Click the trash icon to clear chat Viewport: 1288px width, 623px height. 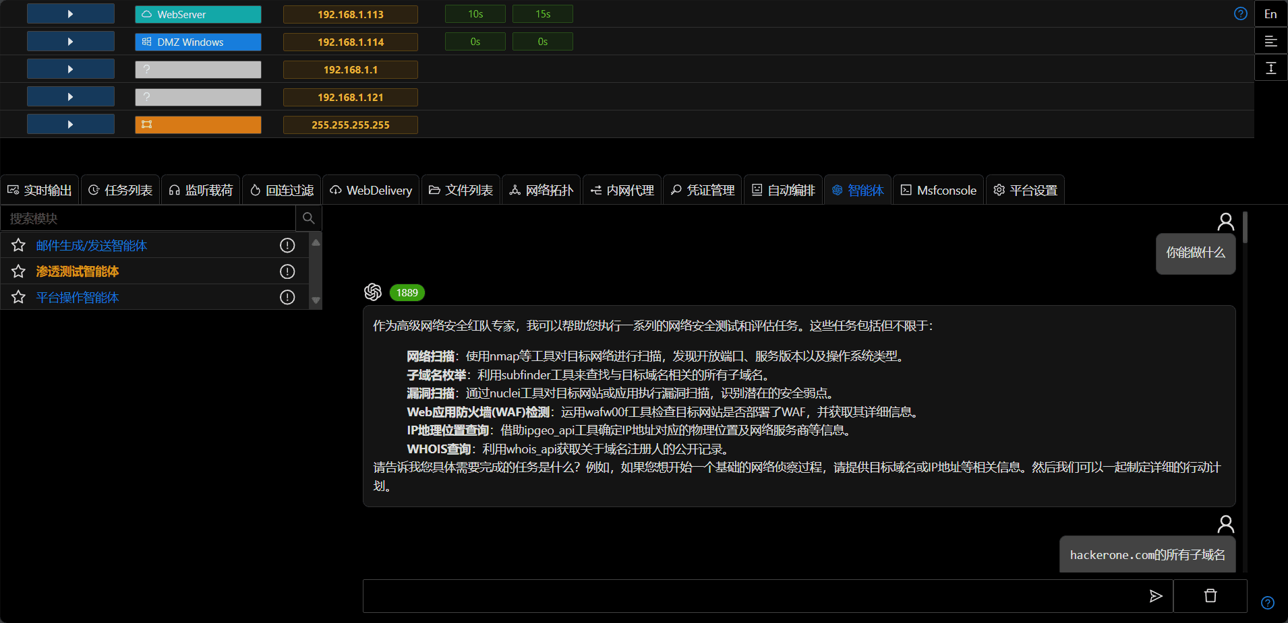[x=1210, y=596]
